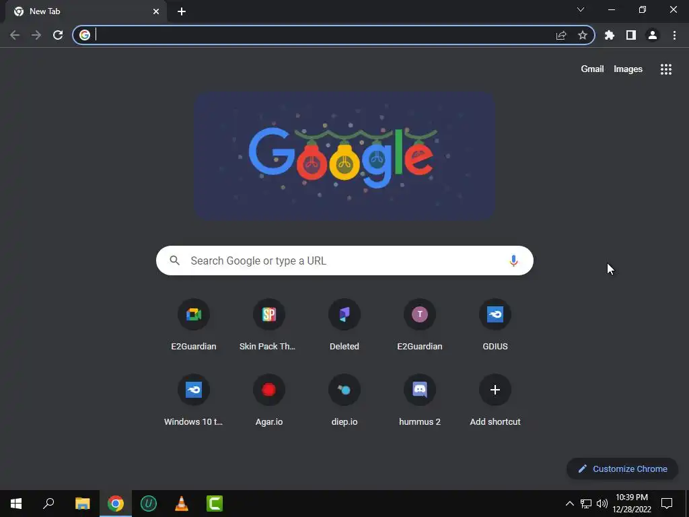Go back using the back arrow
This screenshot has height=517, width=689.
coord(15,35)
